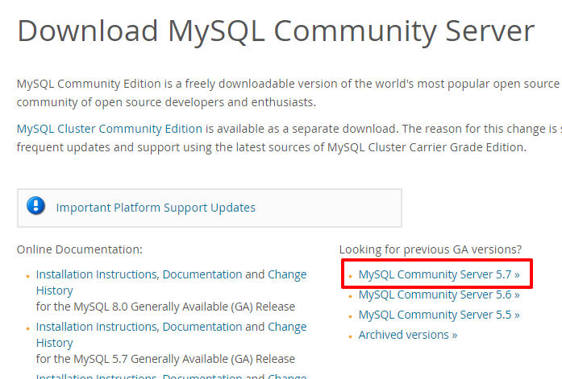Click the orange bullet beside Community Server 5.6
The image size is (562, 379).
(351, 296)
